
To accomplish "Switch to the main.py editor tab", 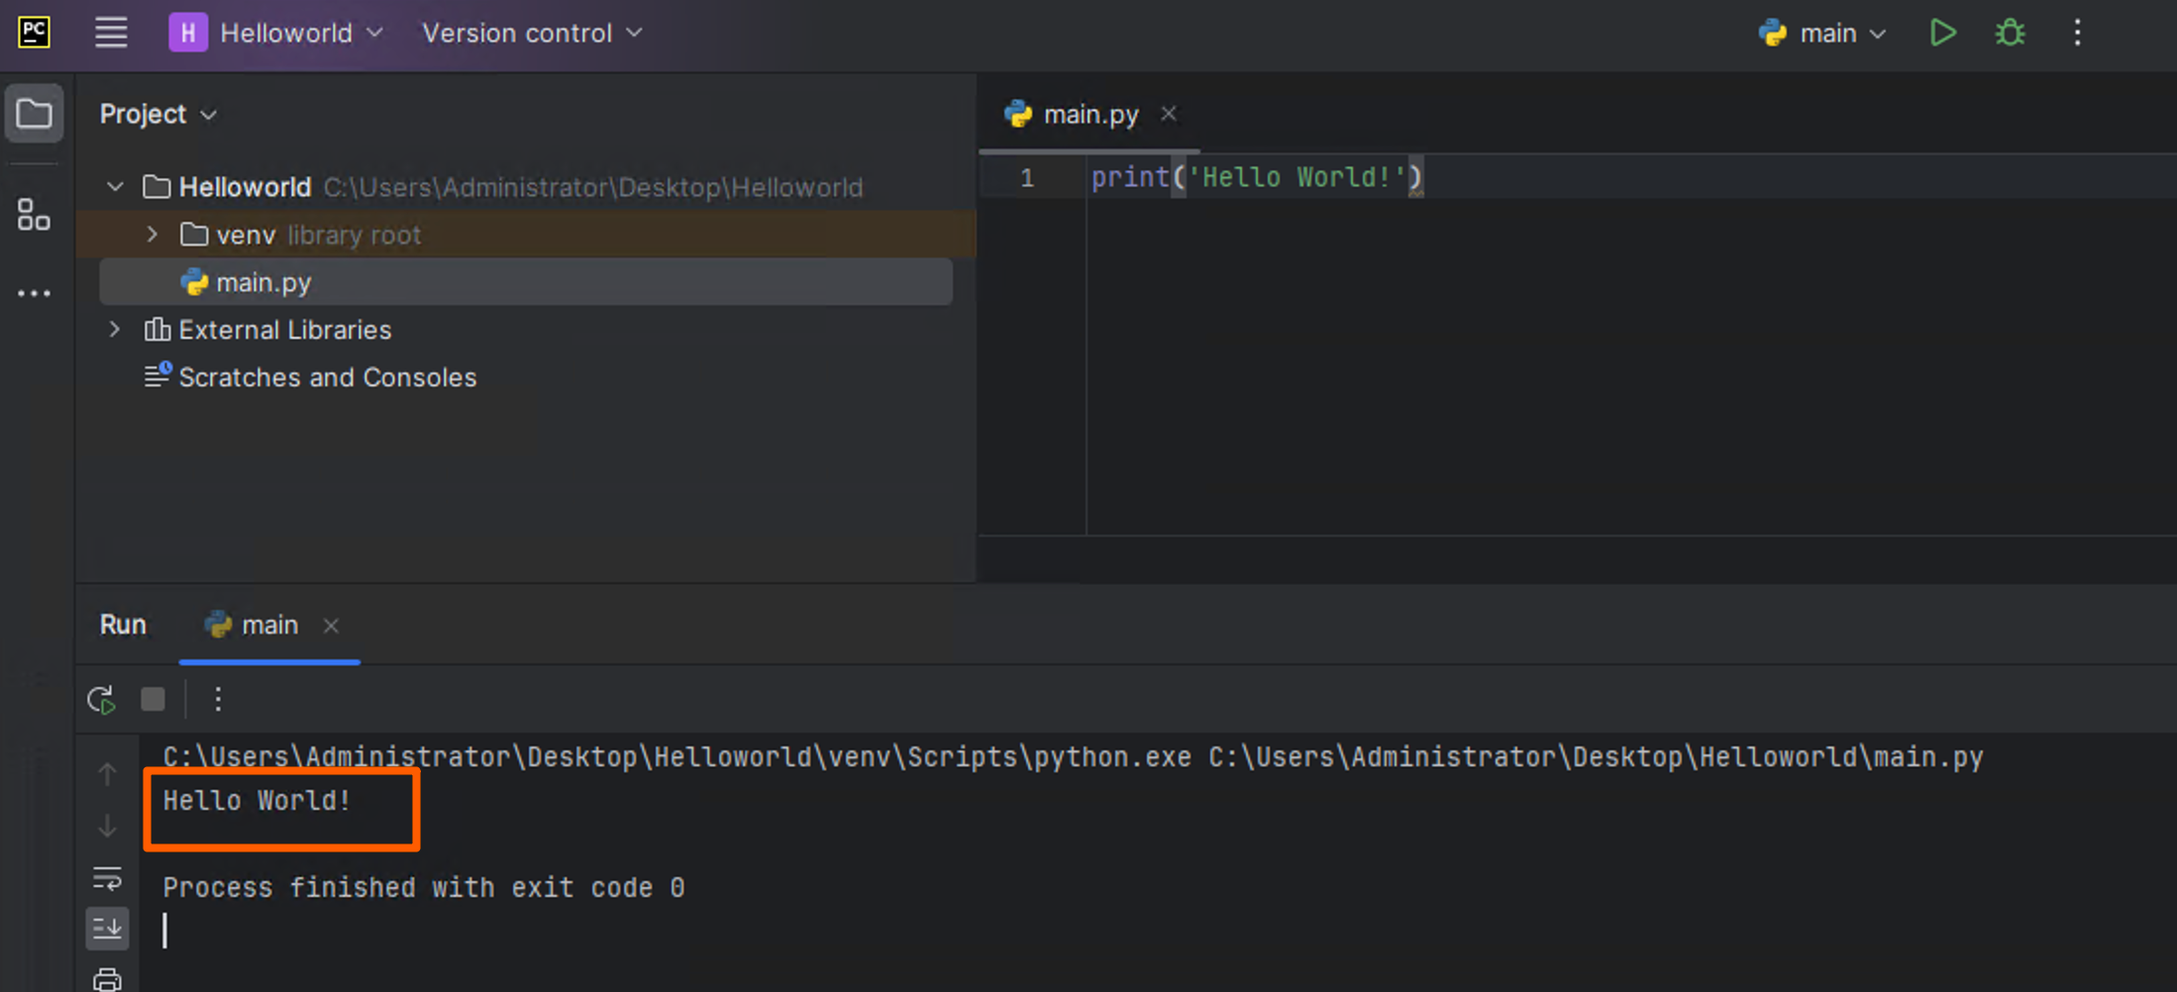I will (1089, 115).
